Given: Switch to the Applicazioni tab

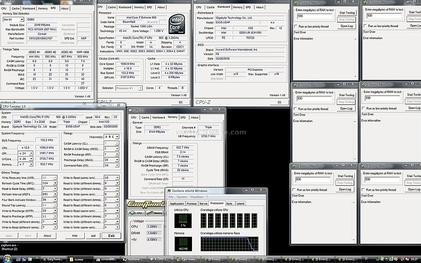Looking at the screenshot, I should [x=177, y=204].
